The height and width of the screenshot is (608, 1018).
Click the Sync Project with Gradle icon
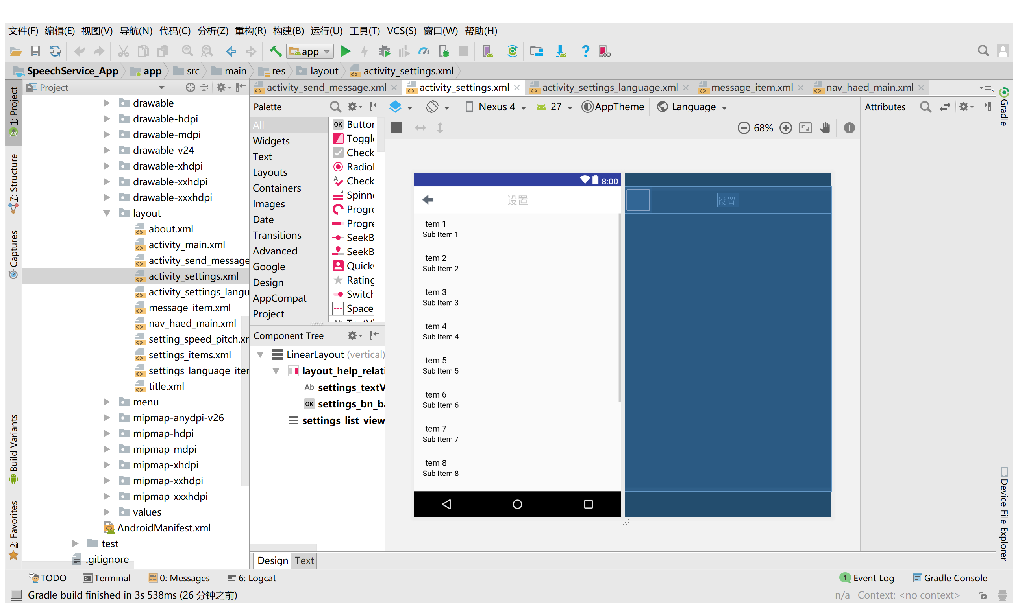point(512,51)
